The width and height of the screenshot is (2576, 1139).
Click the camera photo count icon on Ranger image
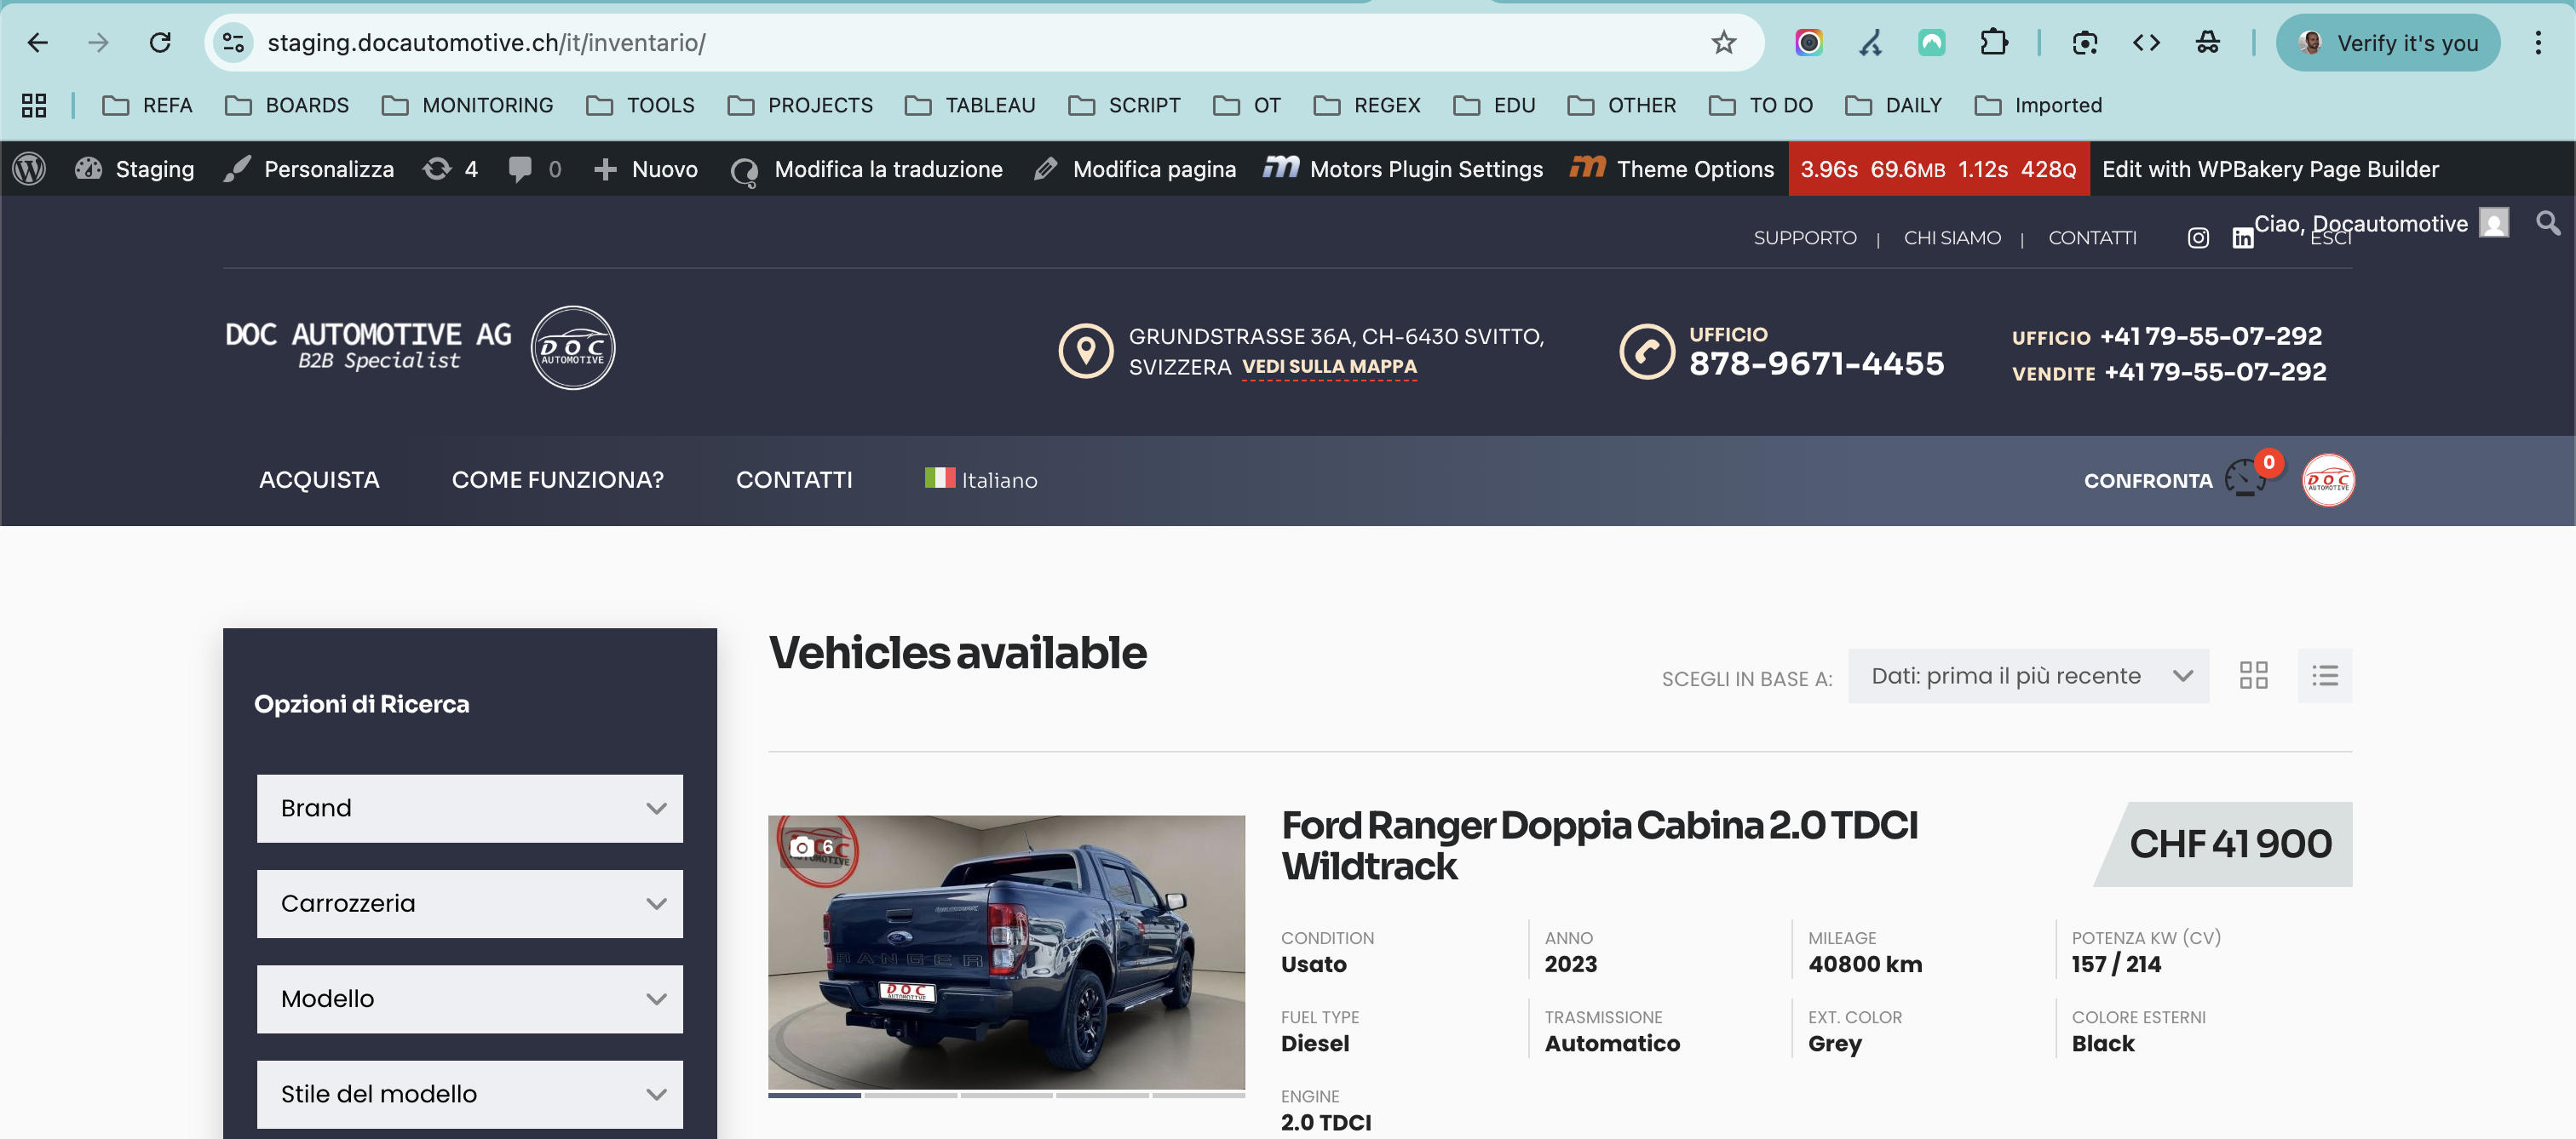coord(812,847)
